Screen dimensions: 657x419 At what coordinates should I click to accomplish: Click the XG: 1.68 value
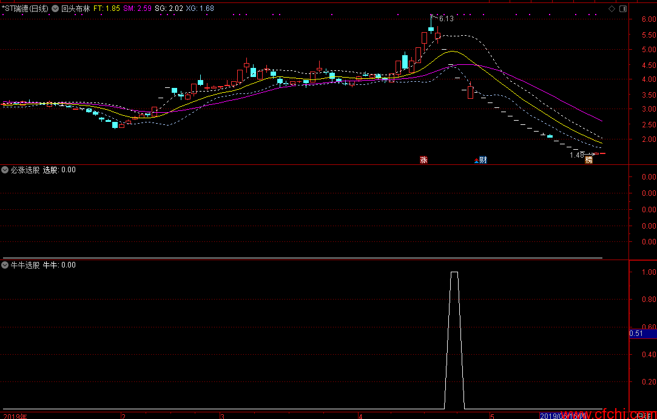[x=200, y=8]
